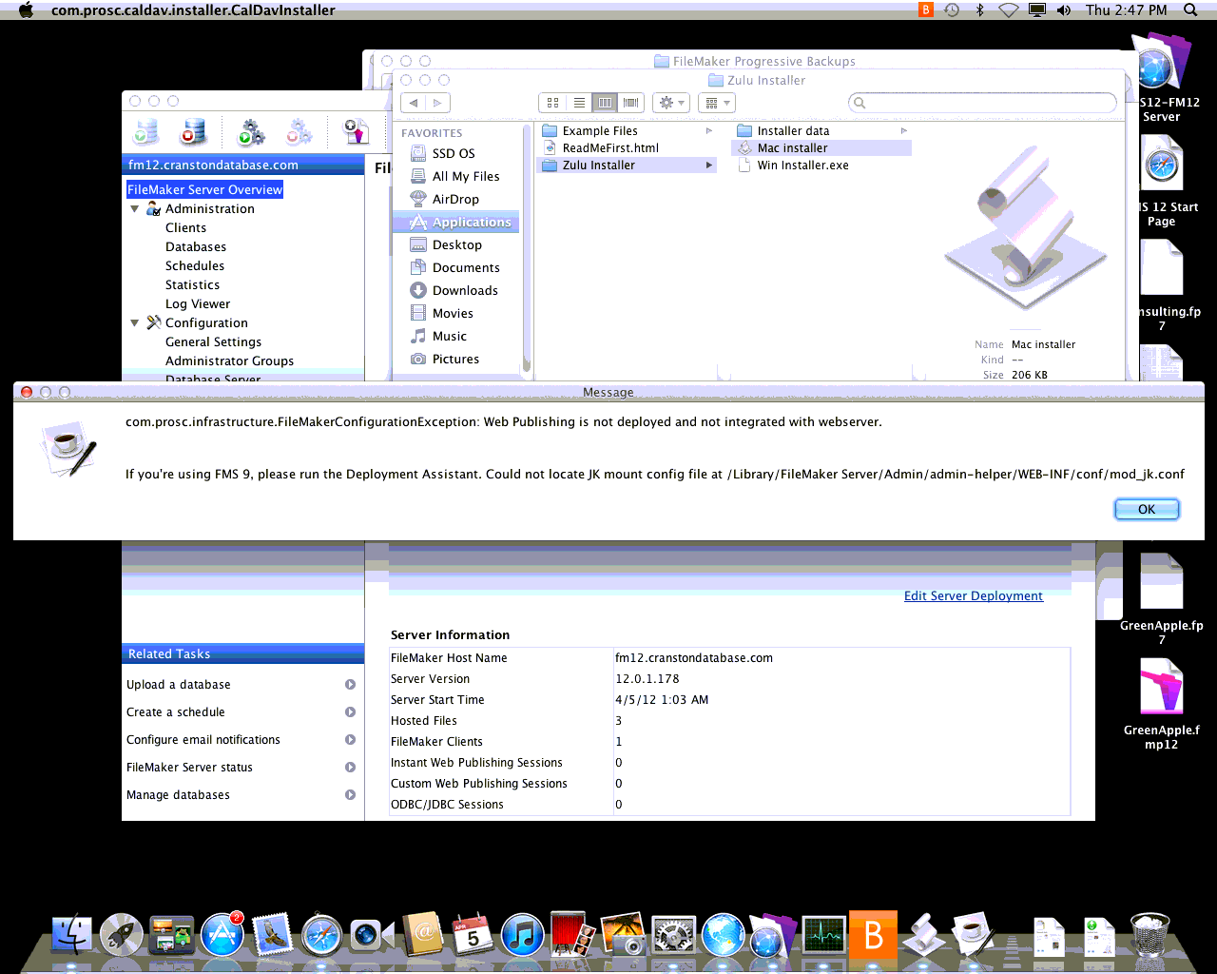Click arrow next to Manage databases
This screenshot has height=974, width=1217.
click(x=350, y=795)
